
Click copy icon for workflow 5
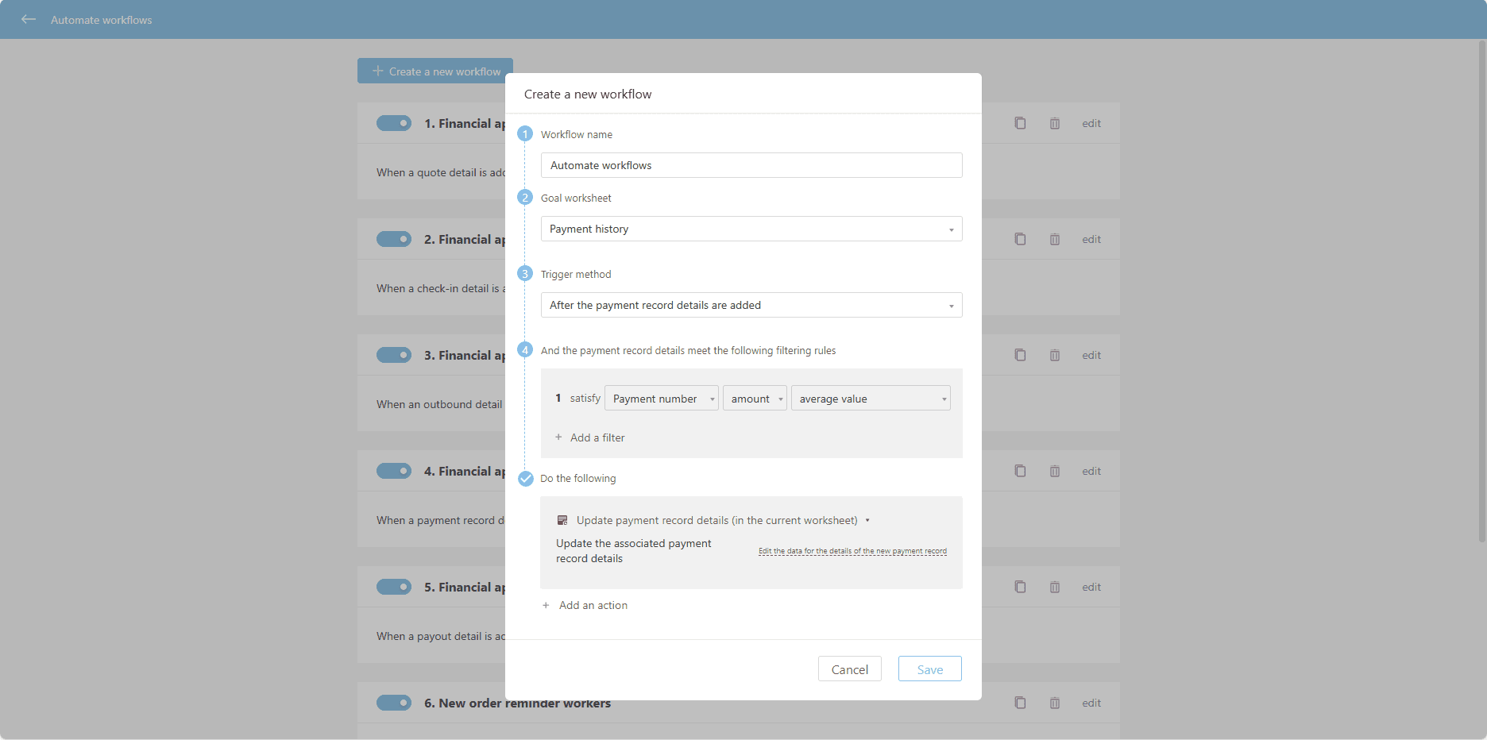(1020, 587)
